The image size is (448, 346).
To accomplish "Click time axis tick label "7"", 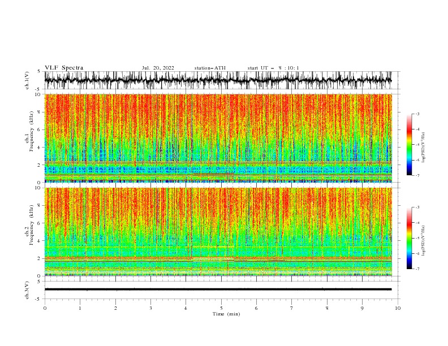I will [292, 308].
